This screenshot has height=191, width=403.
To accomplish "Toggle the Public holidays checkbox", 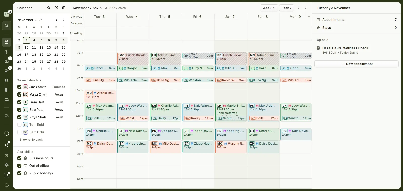I will [19, 173].
